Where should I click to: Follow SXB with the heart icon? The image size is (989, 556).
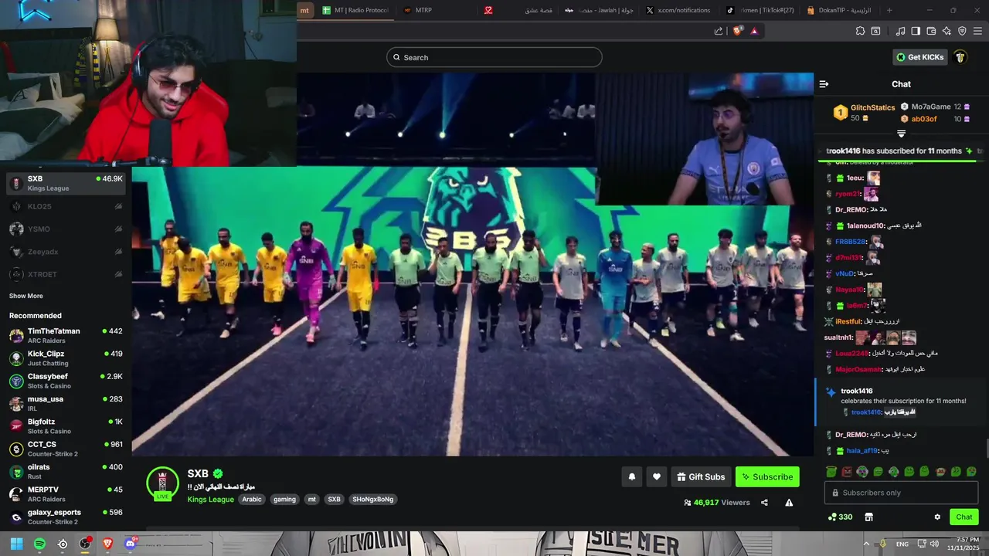click(656, 477)
